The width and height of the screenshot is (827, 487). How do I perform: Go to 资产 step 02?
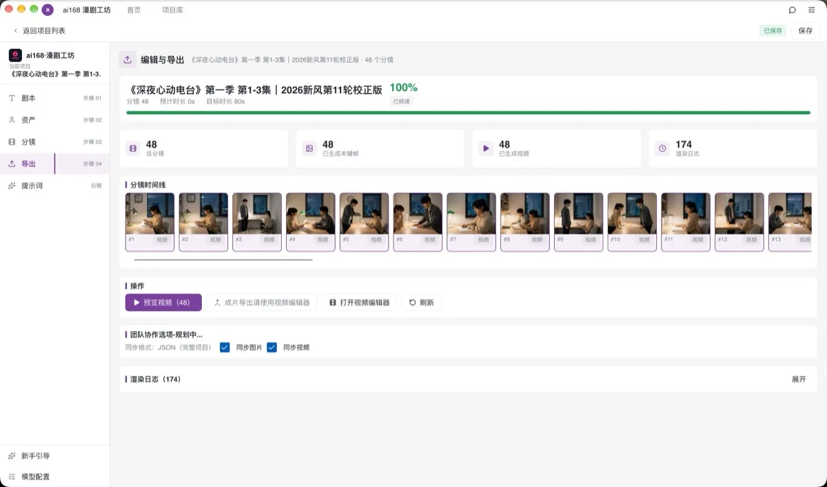coord(54,120)
